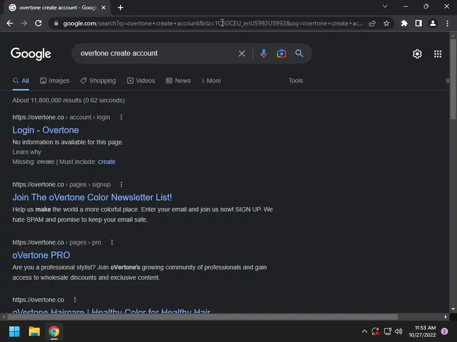The width and height of the screenshot is (457, 342).
Task: Select the All results tab
Action: (x=21, y=81)
